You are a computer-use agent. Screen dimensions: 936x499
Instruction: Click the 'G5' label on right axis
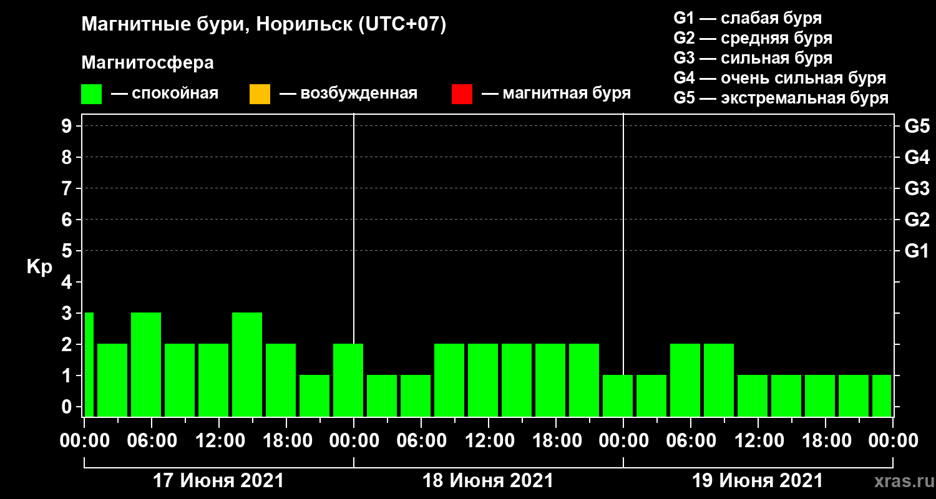coord(917,126)
